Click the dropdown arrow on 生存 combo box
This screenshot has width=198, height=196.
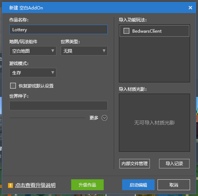coord(53,73)
